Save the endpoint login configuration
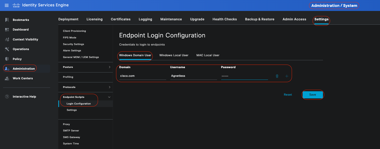Viewport: 380px width, 149px height. (x=313, y=95)
